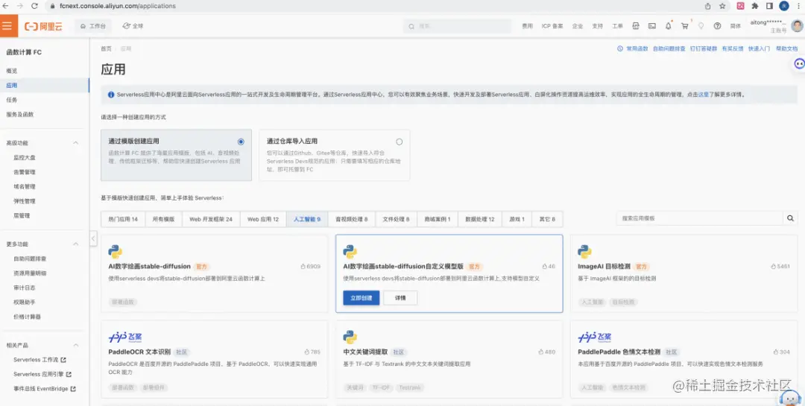Switch to the 音视频处理 8 tab
Viewport: 805px width, 406px height.
point(352,219)
